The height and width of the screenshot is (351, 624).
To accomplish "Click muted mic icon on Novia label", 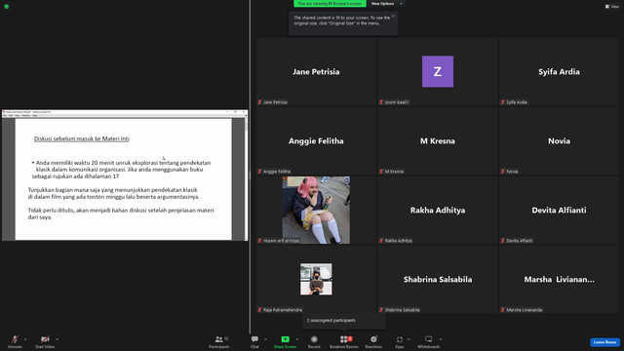I will 503,172.
